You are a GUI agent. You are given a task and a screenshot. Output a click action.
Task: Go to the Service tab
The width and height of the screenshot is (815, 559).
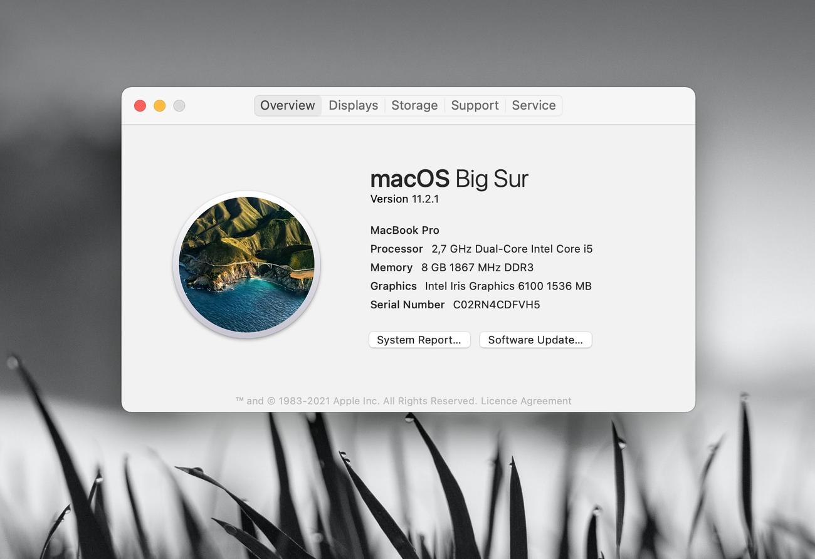[534, 105]
